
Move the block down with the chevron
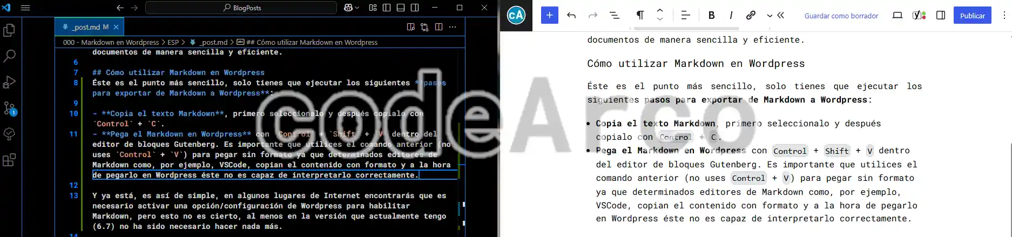tap(660, 19)
